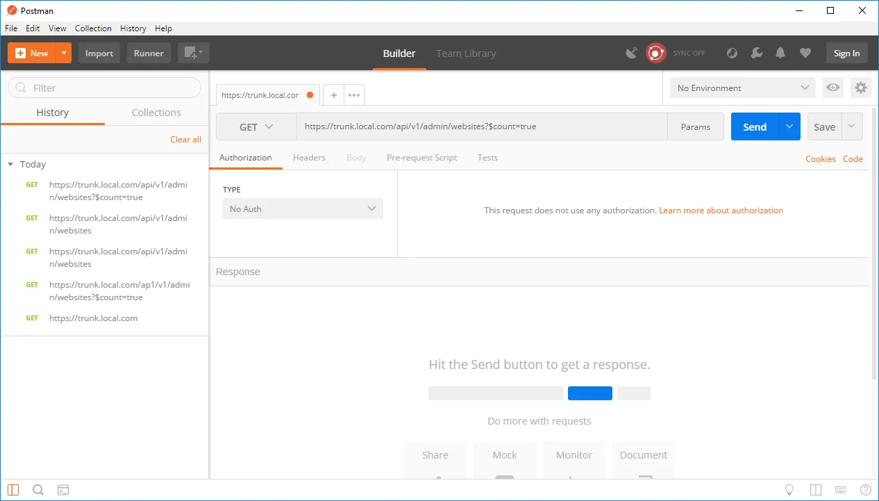The image size is (879, 501).
Task: Click the blue Send button
Action: 755,126
